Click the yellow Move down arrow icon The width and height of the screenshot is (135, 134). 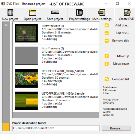click(106, 64)
